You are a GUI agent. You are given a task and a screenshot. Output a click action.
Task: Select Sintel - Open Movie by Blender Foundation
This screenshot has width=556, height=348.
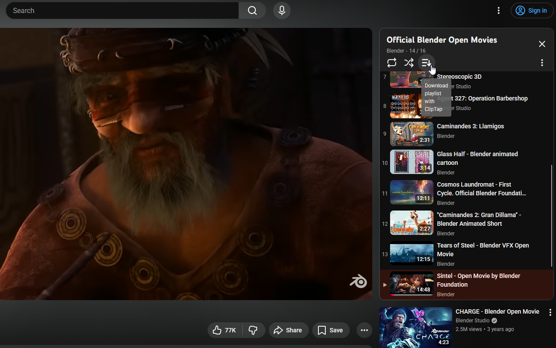tap(478, 280)
